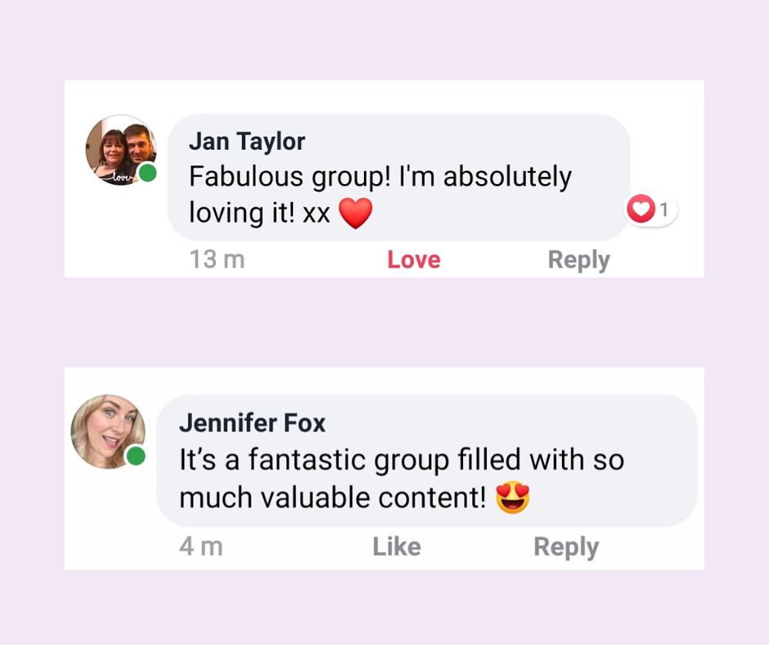View the reaction count number 1

664,210
